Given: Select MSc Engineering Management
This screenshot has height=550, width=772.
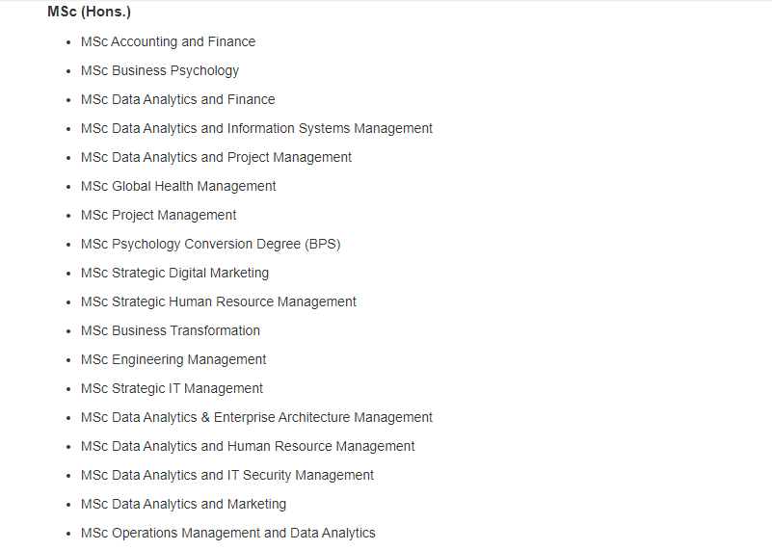Looking at the screenshot, I should (173, 360).
